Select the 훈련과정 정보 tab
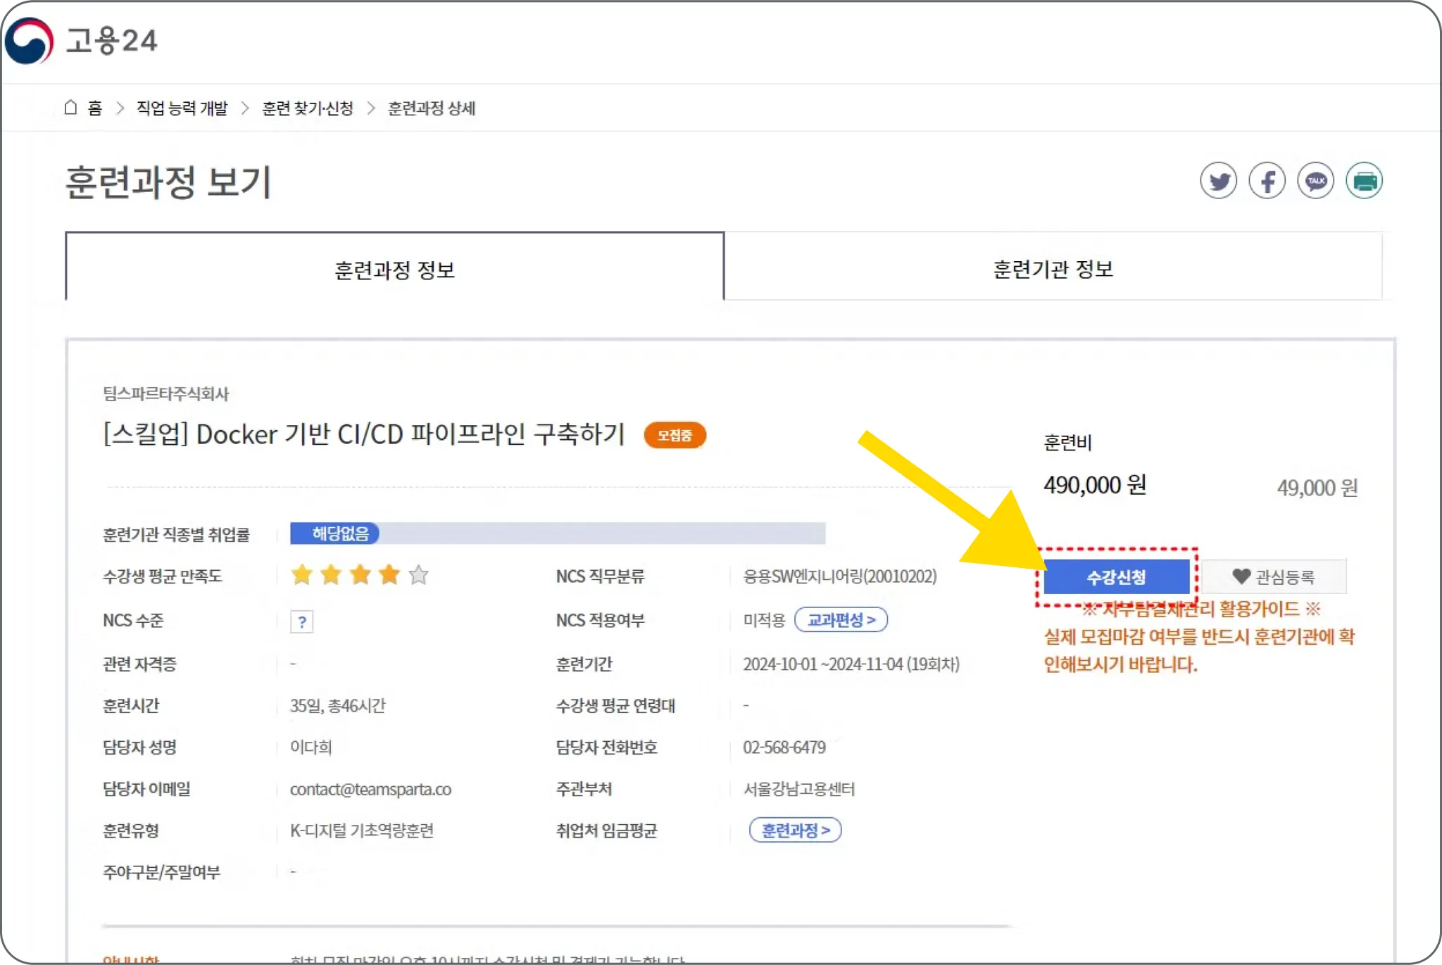 394,270
